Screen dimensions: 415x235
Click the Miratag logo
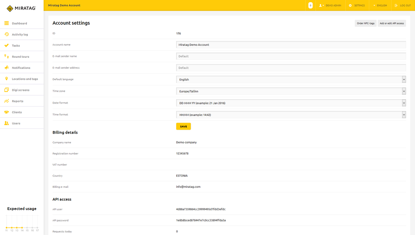click(x=21, y=8)
